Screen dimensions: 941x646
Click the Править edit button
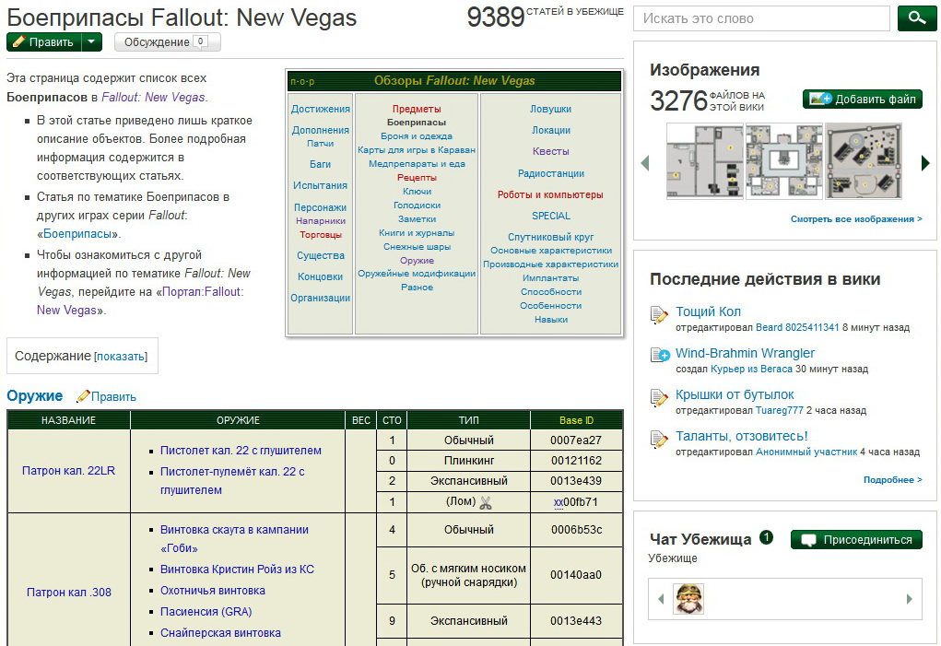point(44,42)
